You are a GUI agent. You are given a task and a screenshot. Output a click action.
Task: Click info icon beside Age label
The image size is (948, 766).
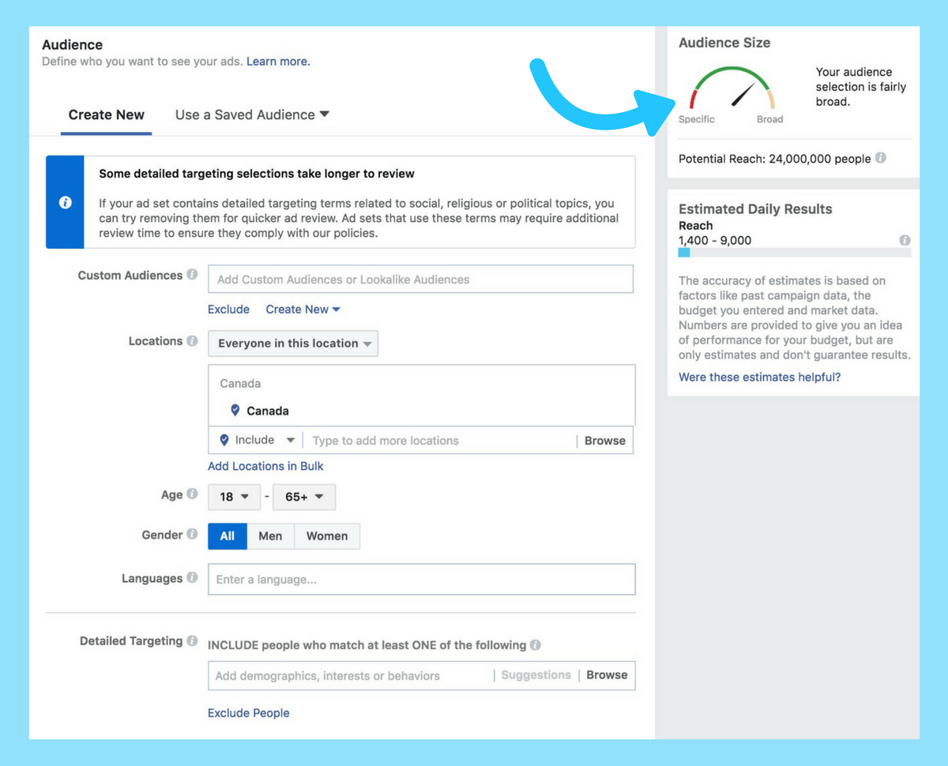(x=192, y=494)
